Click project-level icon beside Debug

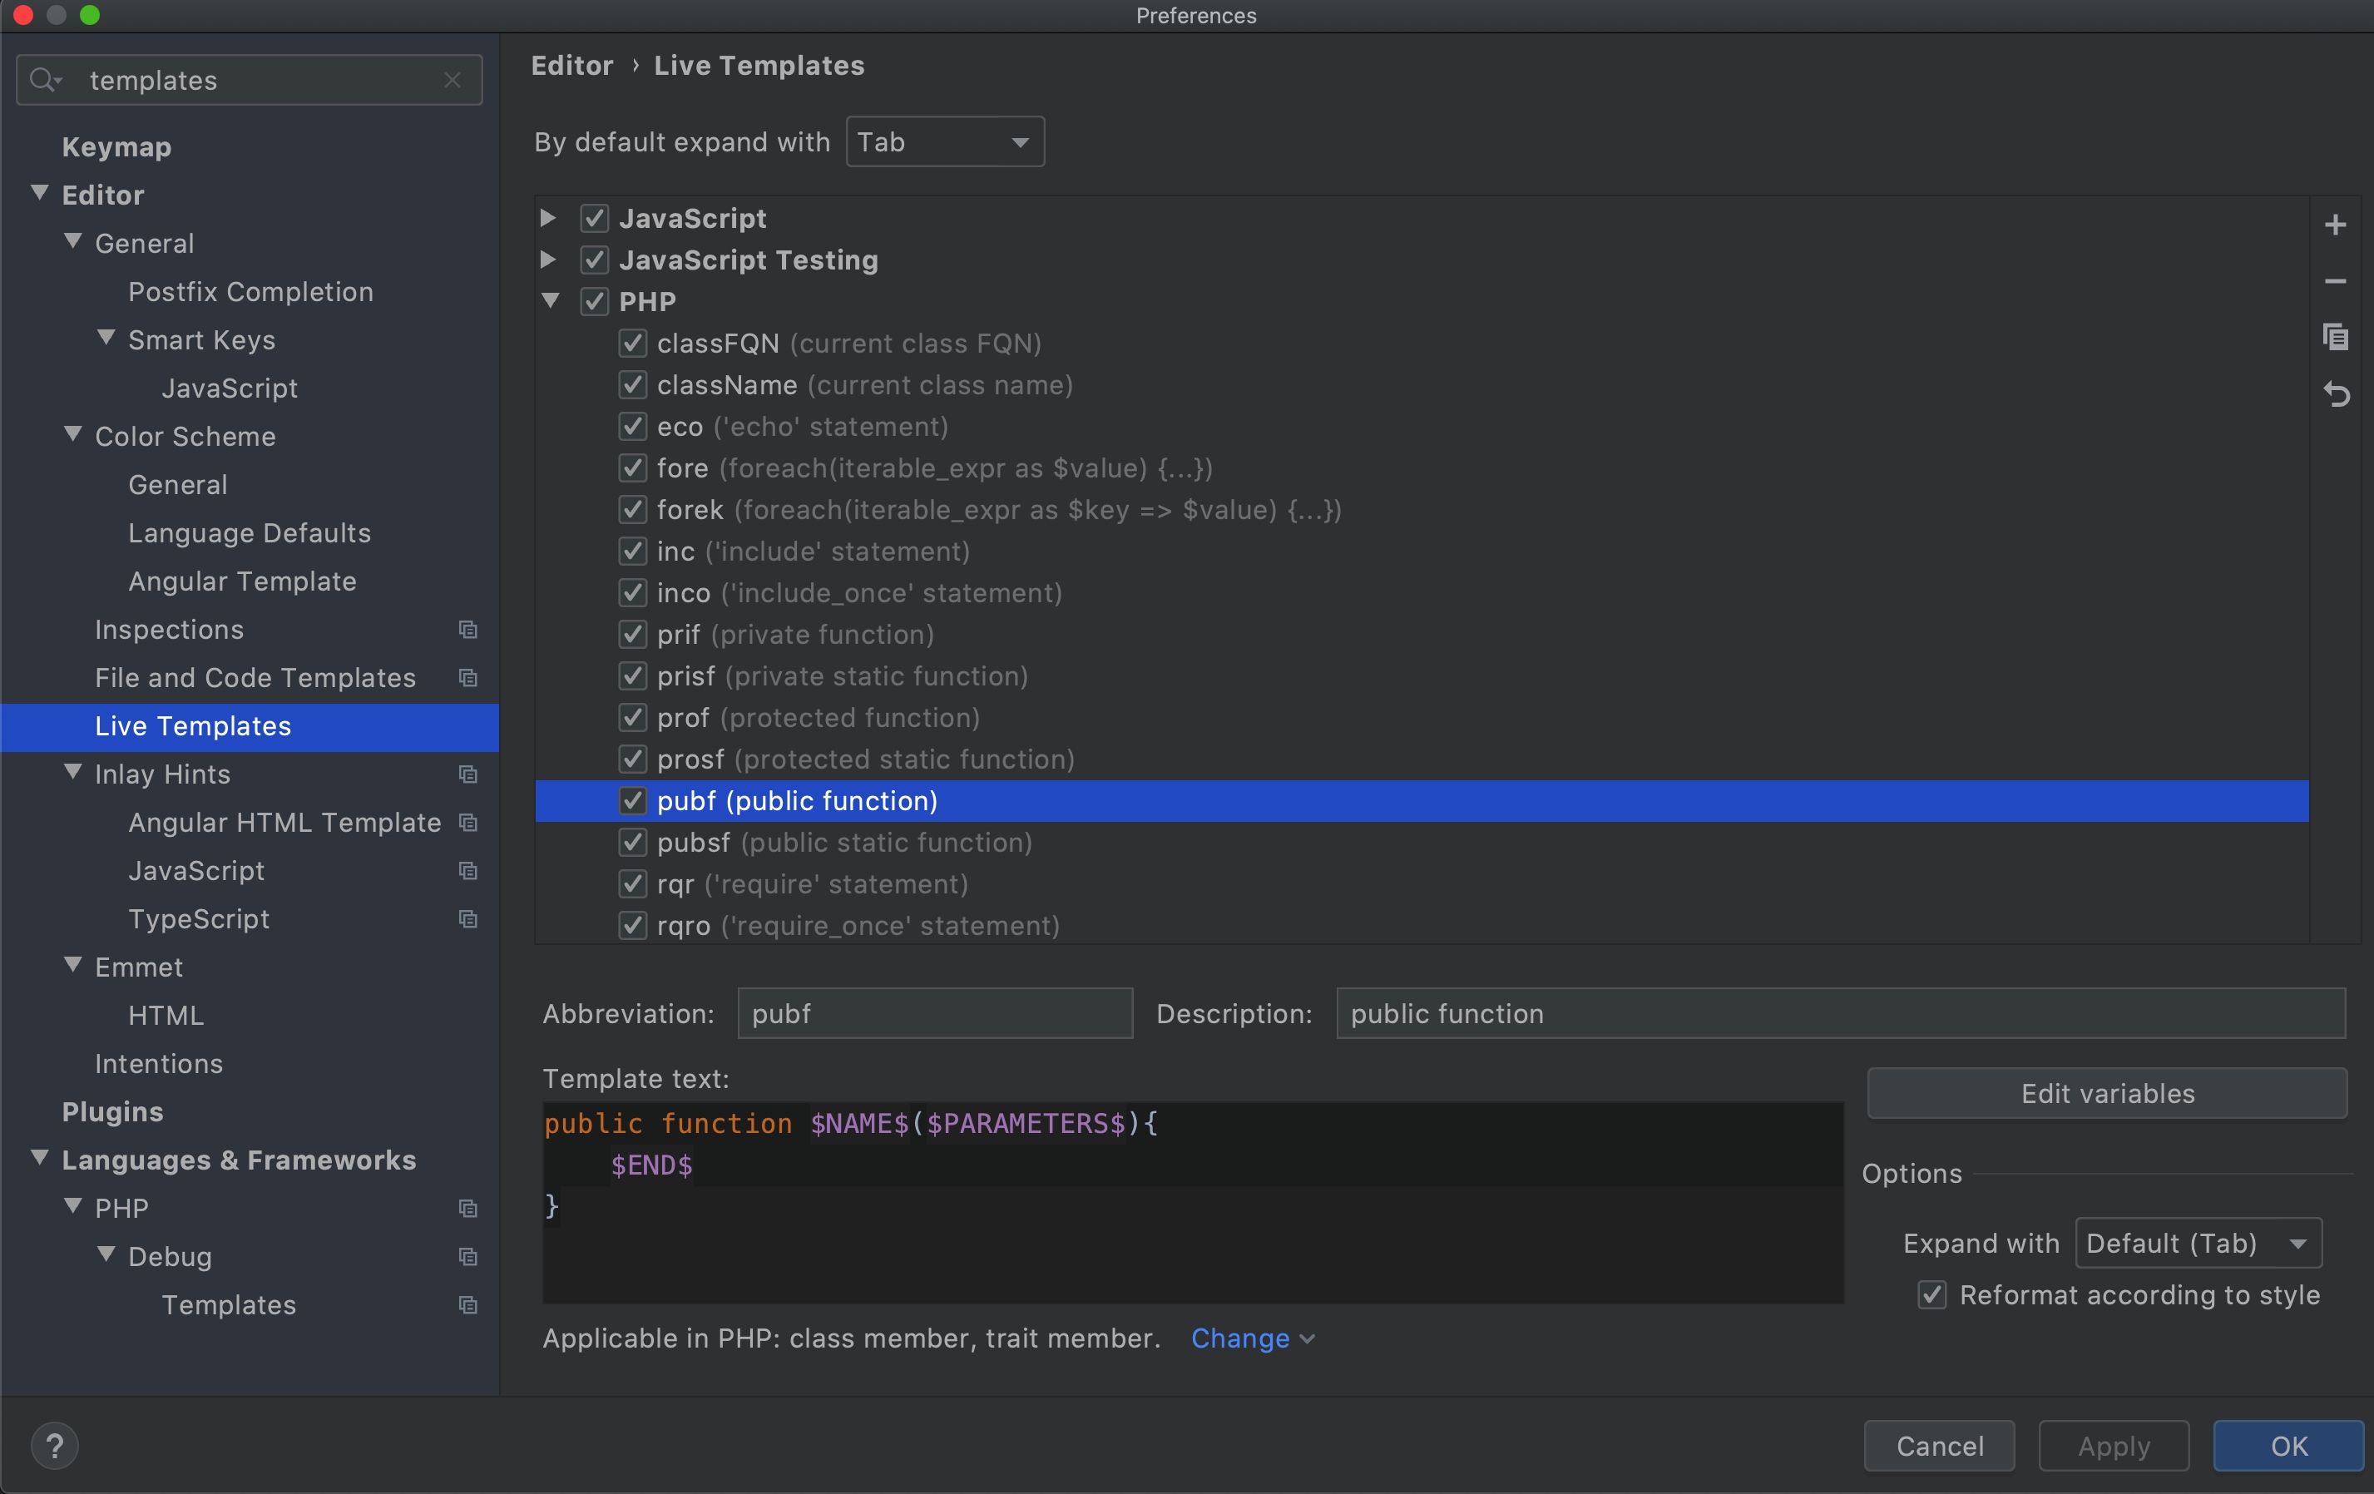click(468, 1256)
